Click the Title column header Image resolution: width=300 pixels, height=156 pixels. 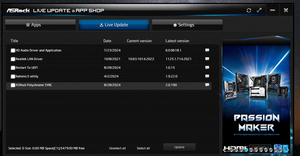(x=14, y=41)
